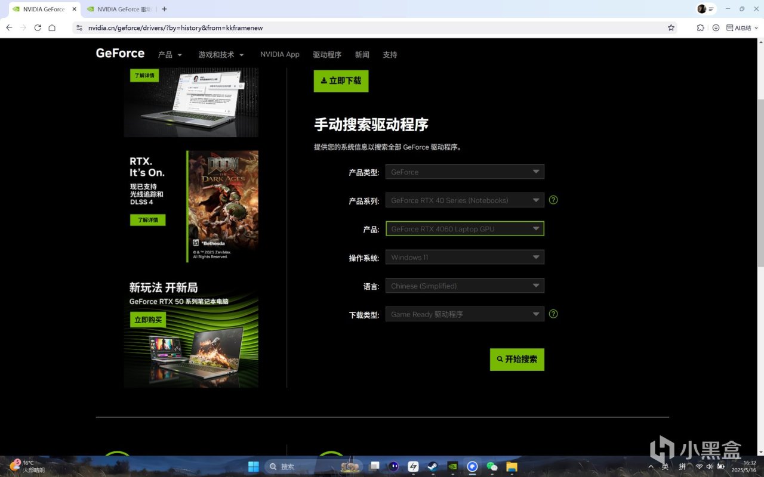Bookmark this page with the star icon
The width and height of the screenshot is (764, 477).
click(x=671, y=27)
